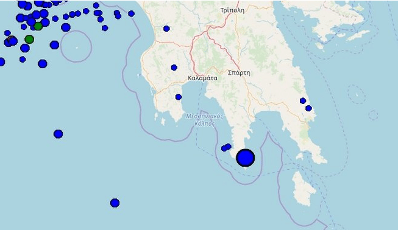Select the marker on the Messenian peninsula

(x=179, y=97)
